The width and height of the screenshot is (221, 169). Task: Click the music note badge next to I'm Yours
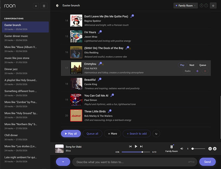pyautogui.click(x=100, y=32)
